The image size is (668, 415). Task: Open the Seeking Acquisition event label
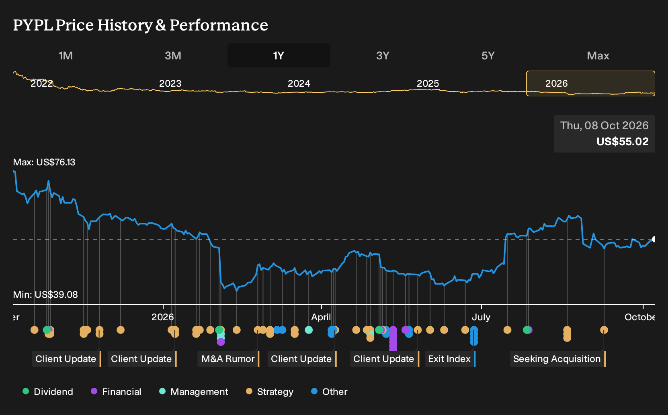tap(557, 359)
